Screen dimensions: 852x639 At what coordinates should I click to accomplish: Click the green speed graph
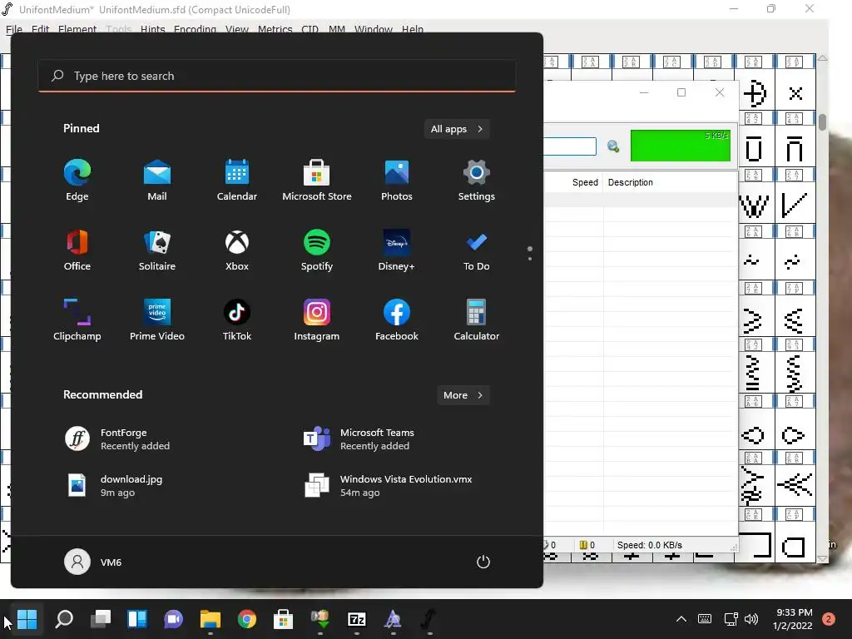click(681, 146)
